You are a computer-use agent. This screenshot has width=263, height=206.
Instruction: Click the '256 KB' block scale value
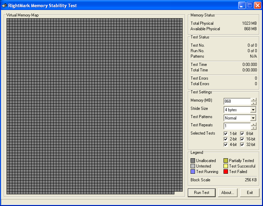pyautogui.click(x=251, y=180)
